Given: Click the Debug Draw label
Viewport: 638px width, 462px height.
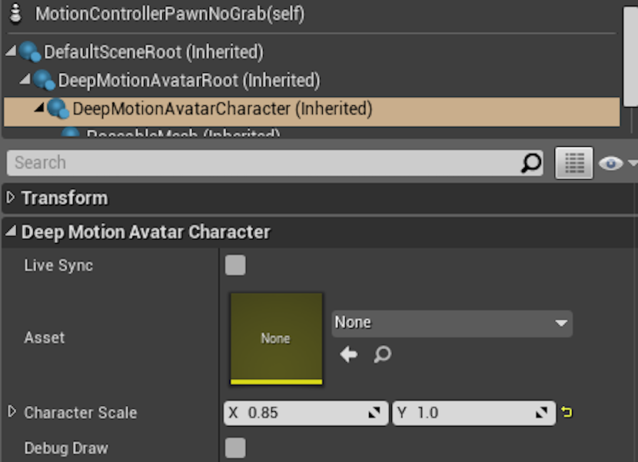Looking at the screenshot, I should coord(66,448).
